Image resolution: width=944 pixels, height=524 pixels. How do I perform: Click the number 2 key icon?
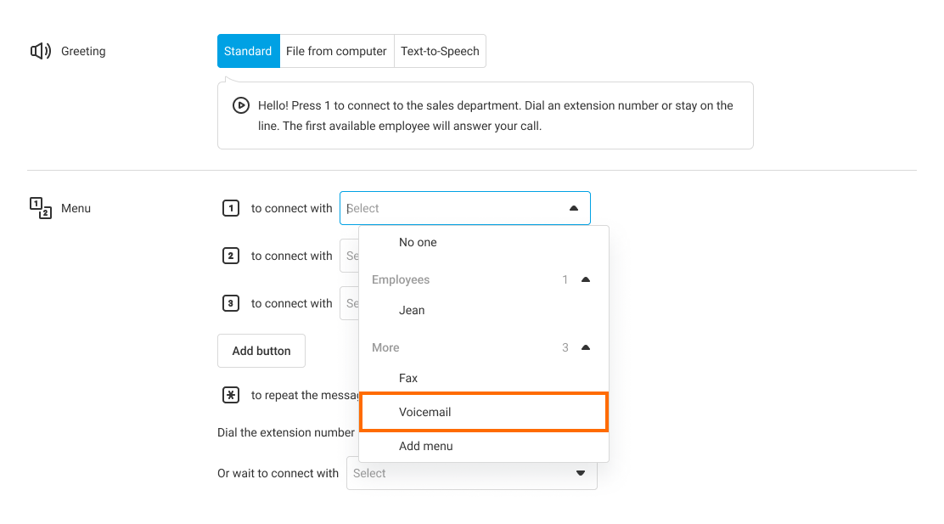[230, 256]
